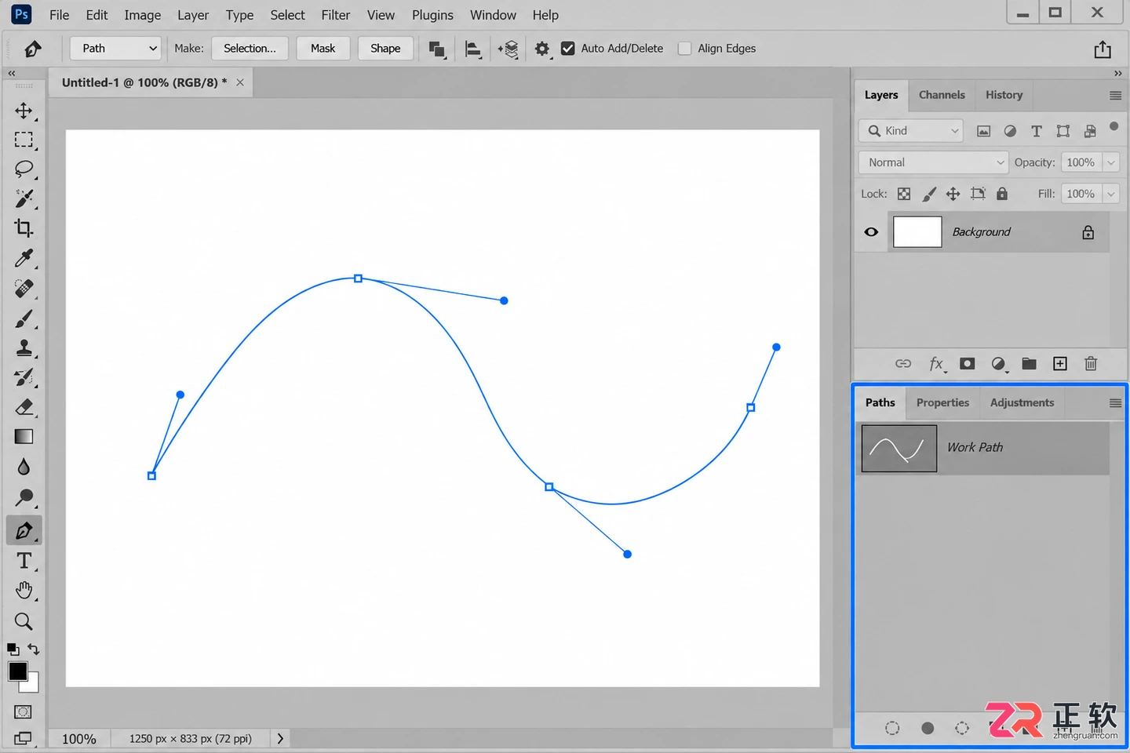Open the Kind filter dropdown

[x=911, y=131]
